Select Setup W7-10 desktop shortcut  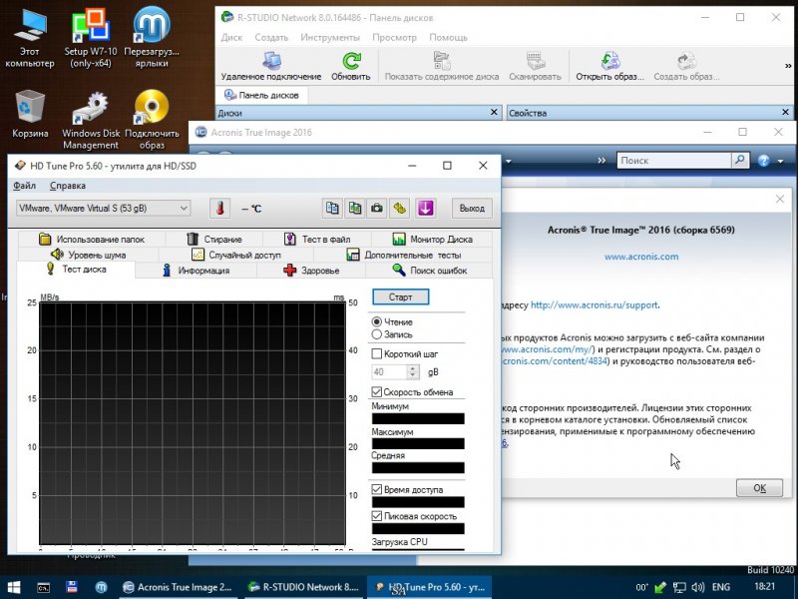(x=91, y=40)
